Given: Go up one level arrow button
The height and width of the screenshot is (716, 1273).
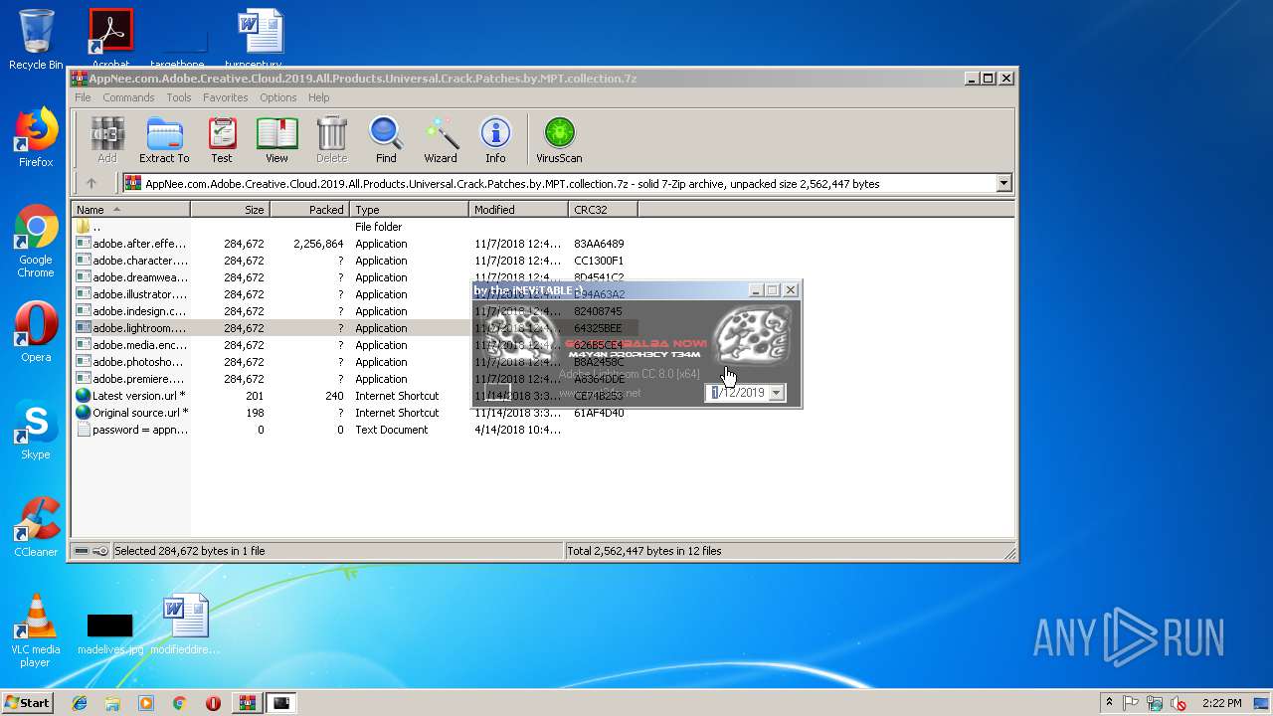Looking at the screenshot, I should (x=91, y=183).
